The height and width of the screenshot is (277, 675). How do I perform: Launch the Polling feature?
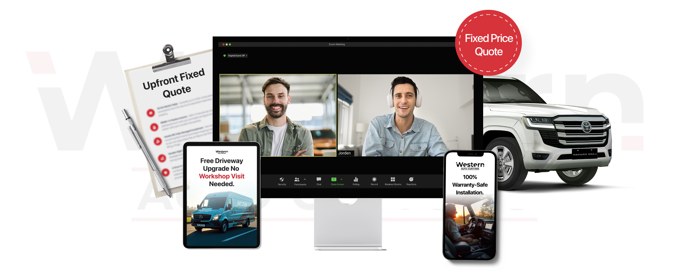click(x=356, y=180)
